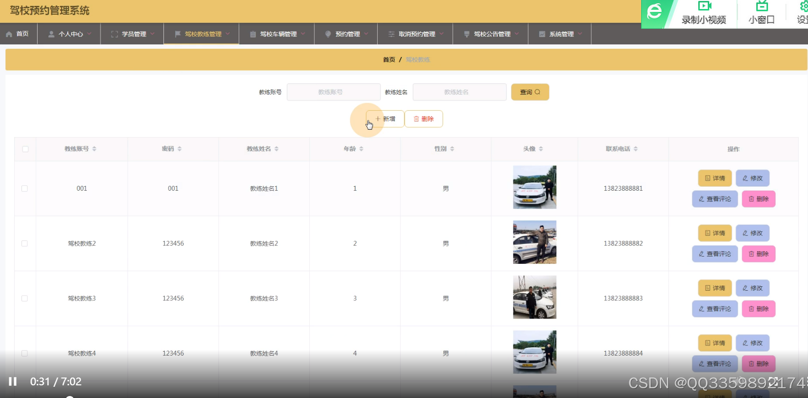Click the home icon in navigation bar
808x398 pixels.
pyautogui.click(x=9, y=34)
